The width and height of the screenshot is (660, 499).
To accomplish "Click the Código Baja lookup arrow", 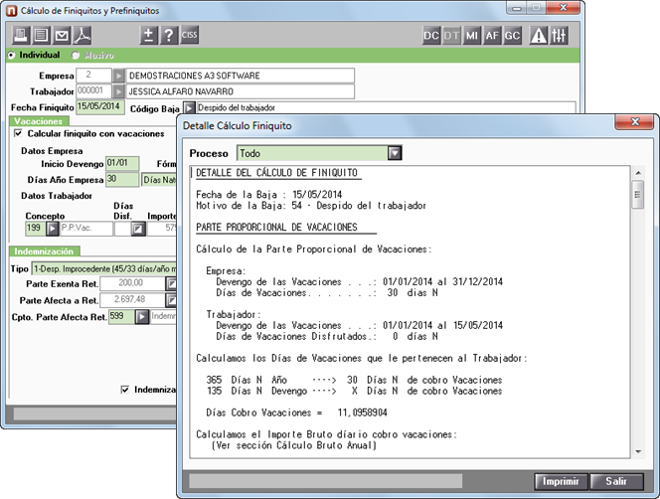I will [189, 108].
